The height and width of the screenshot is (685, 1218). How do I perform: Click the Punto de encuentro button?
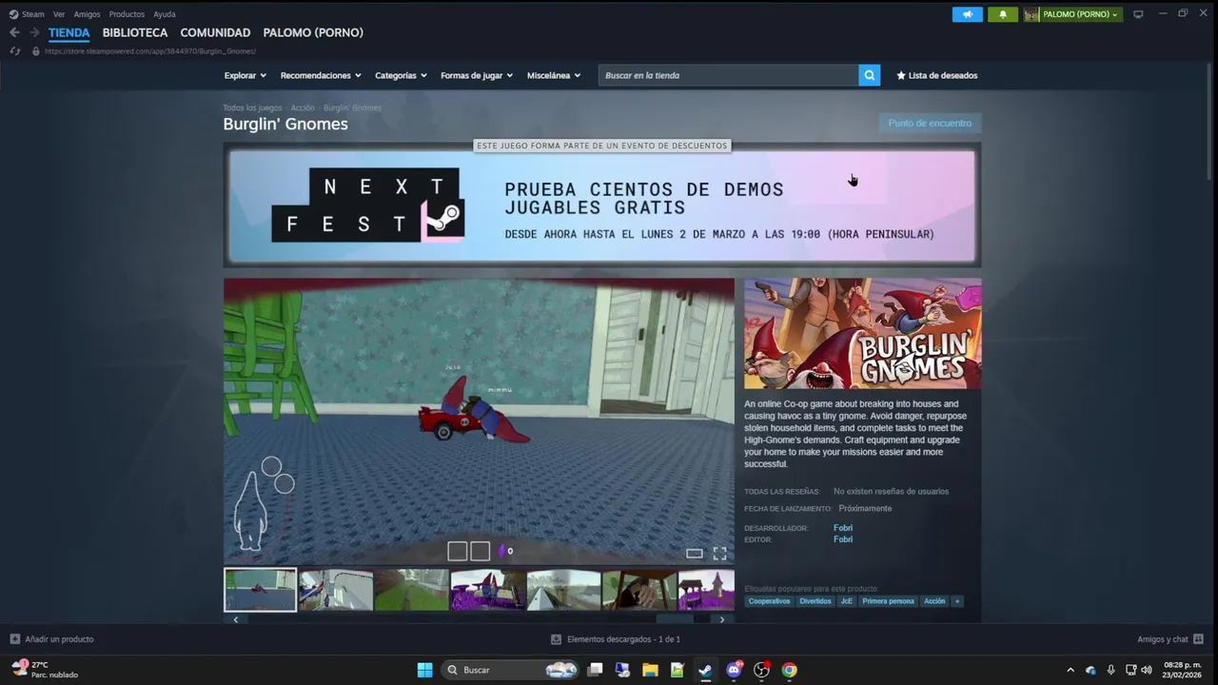tap(930, 123)
